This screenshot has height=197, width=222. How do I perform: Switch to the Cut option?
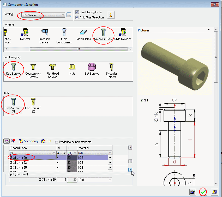tap(46, 141)
